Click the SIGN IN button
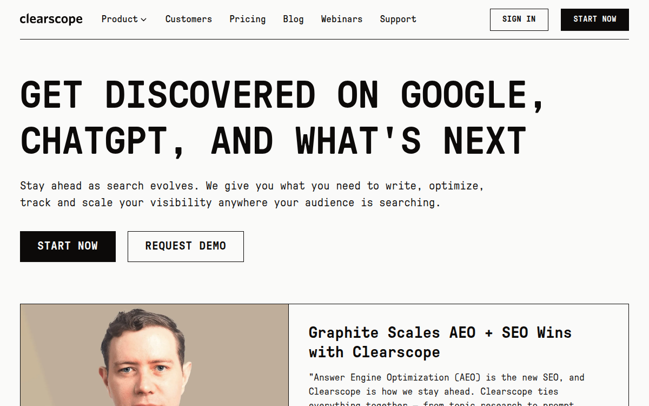The image size is (649, 406). coord(519,19)
